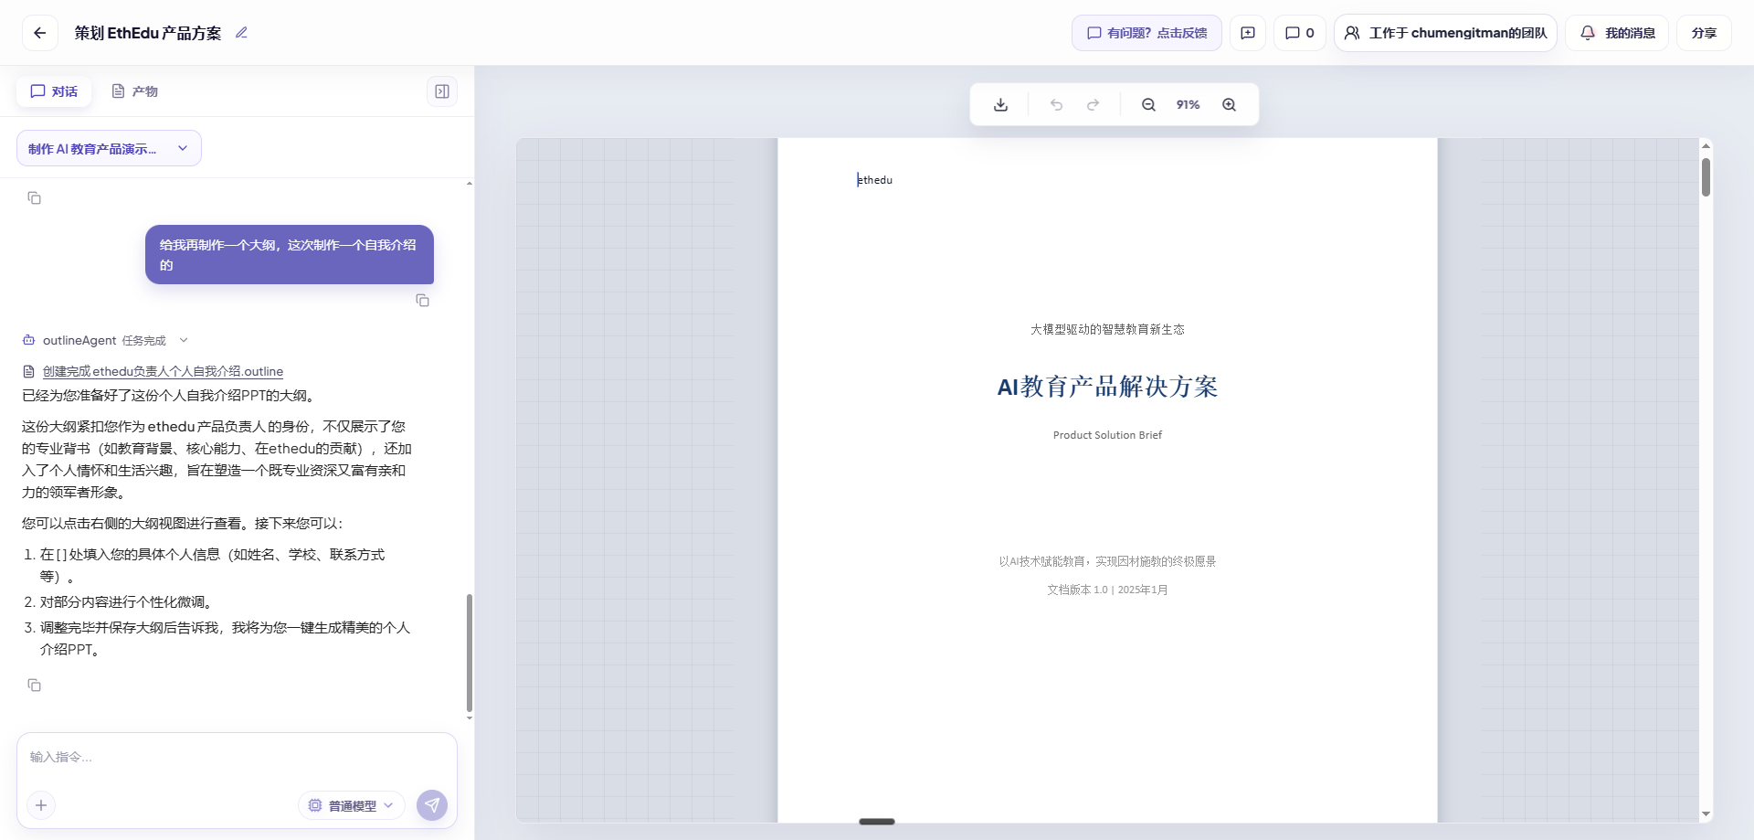Viewport: 1754px width, 840px height.
Task: Click the 大模型驱动的智慧教育新生态 line
Action: 1107,329
